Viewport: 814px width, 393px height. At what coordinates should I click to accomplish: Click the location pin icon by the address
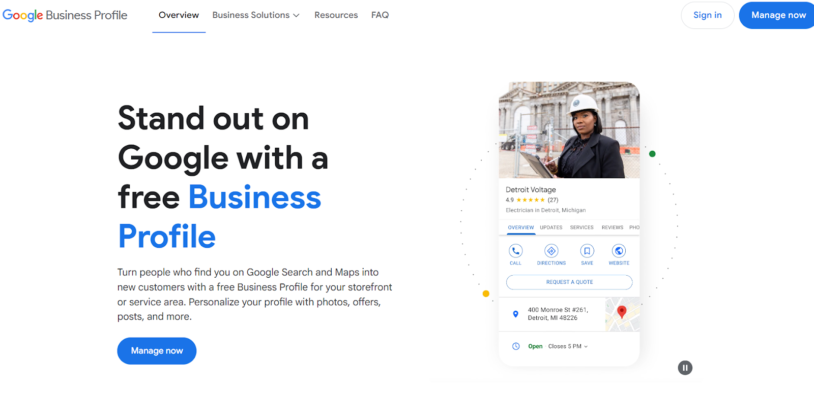[515, 314]
